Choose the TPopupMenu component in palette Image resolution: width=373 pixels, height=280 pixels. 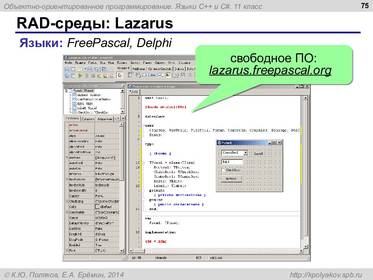tap(138, 75)
